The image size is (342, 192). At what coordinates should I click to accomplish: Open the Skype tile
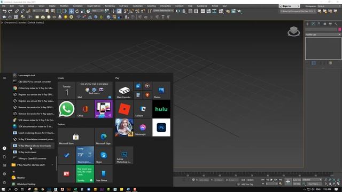pos(104,155)
